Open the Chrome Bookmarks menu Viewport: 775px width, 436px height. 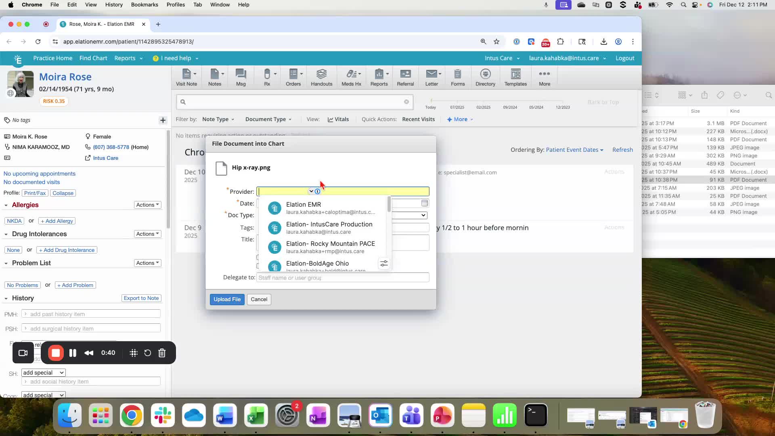coord(145,4)
